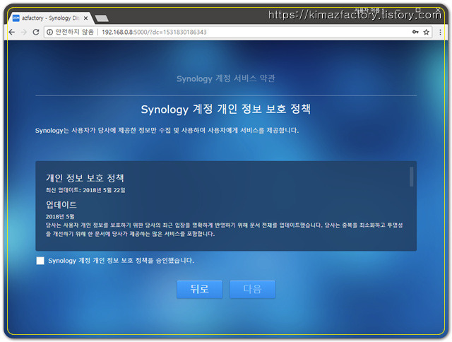Click the paragraph starting 당사는 사용자 개인 정보를
The width and height of the screenshot is (452, 342).
225,230
